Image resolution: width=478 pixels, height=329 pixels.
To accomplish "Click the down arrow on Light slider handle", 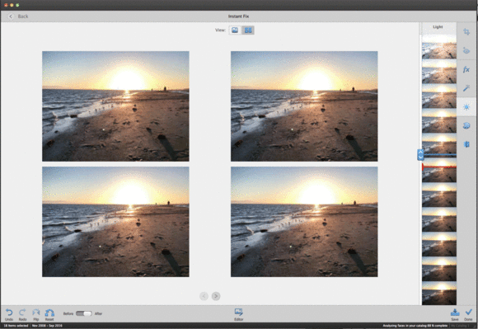I will (x=420, y=157).
